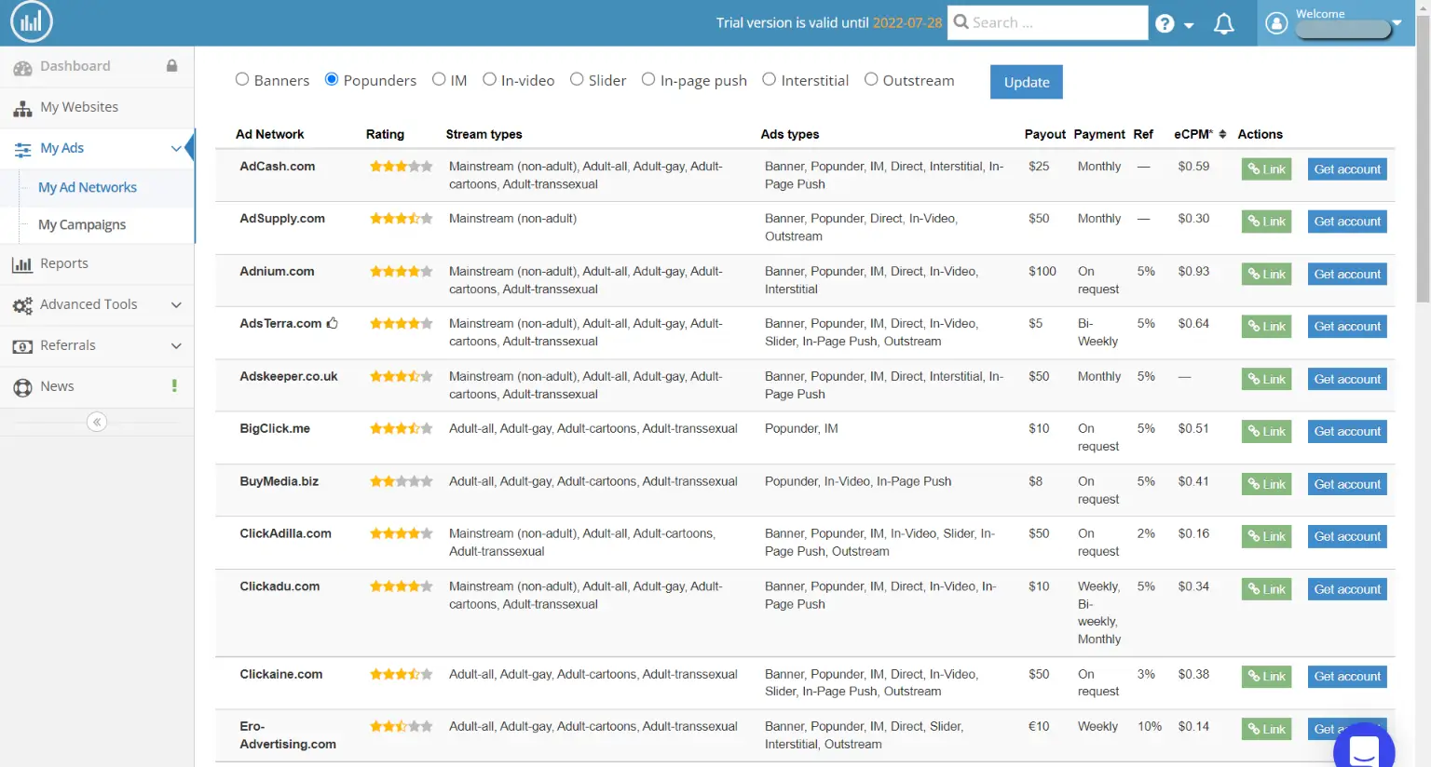Image resolution: width=1431 pixels, height=767 pixels.
Task: Click the Rating column header
Action: pyautogui.click(x=385, y=134)
